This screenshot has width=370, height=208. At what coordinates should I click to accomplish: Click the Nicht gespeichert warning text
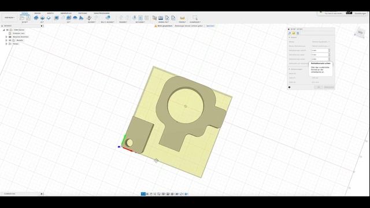pos(165,25)
